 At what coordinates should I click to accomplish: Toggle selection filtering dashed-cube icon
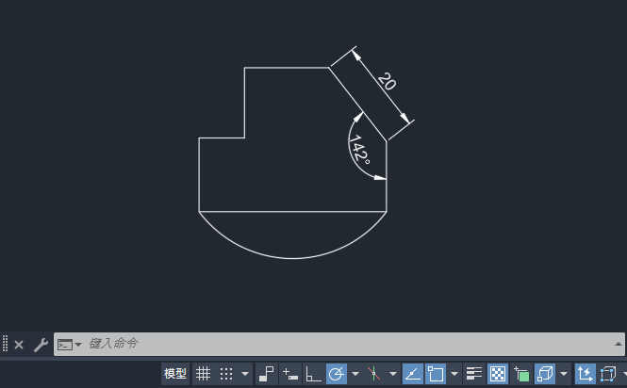608,374
